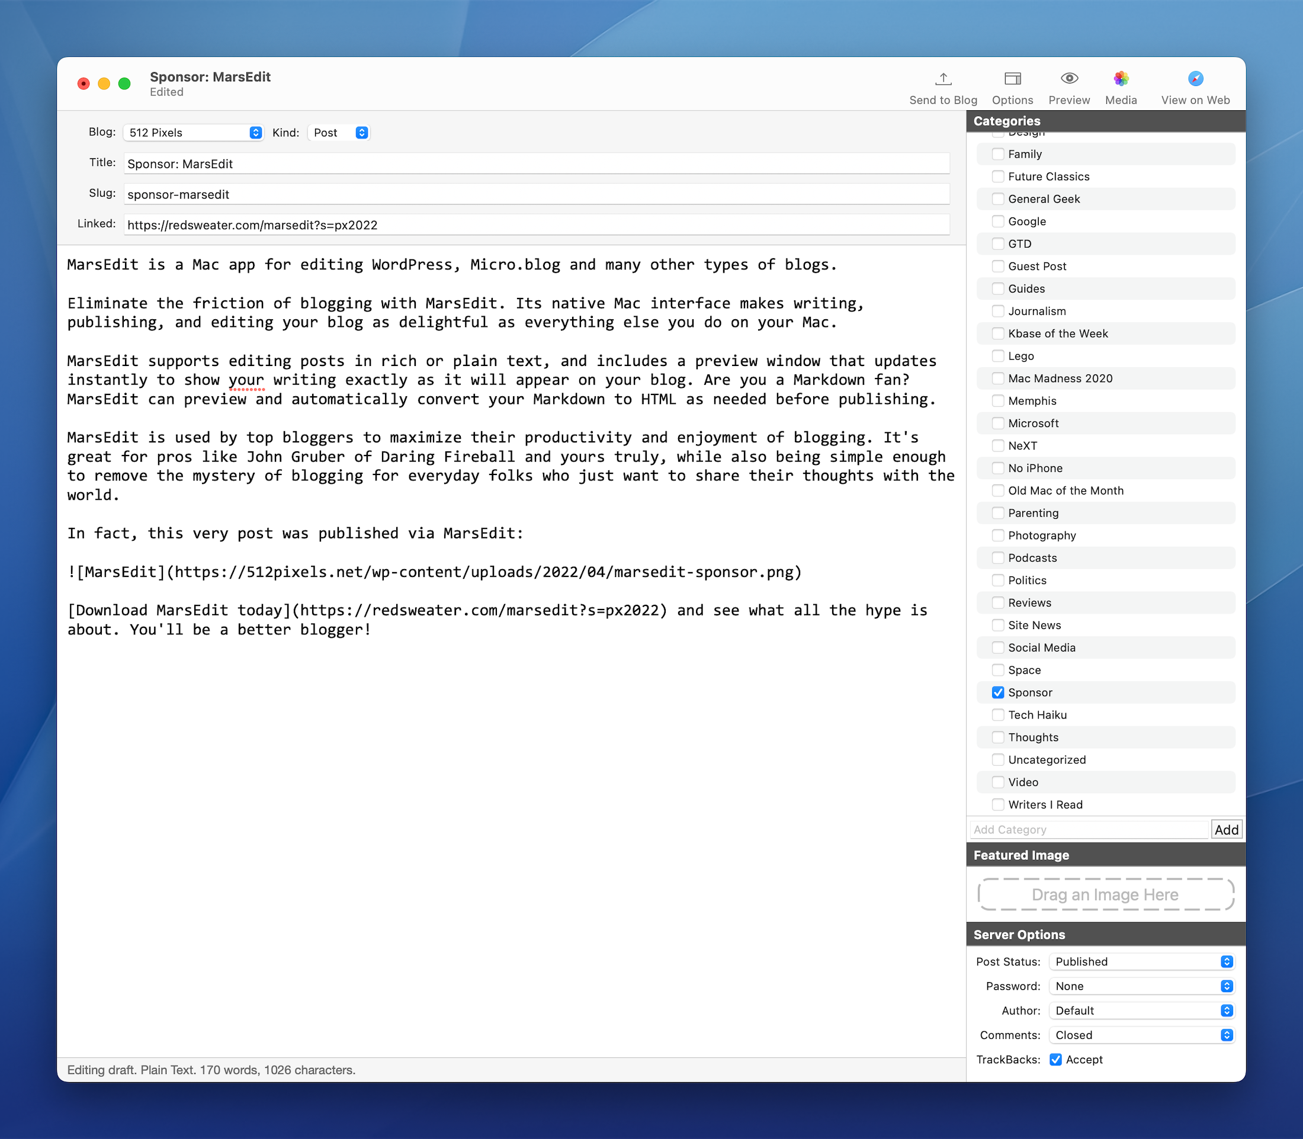This screenshot has height=1139, width=1303.
Task: Check the Uncategorized category
Action: 998,759
